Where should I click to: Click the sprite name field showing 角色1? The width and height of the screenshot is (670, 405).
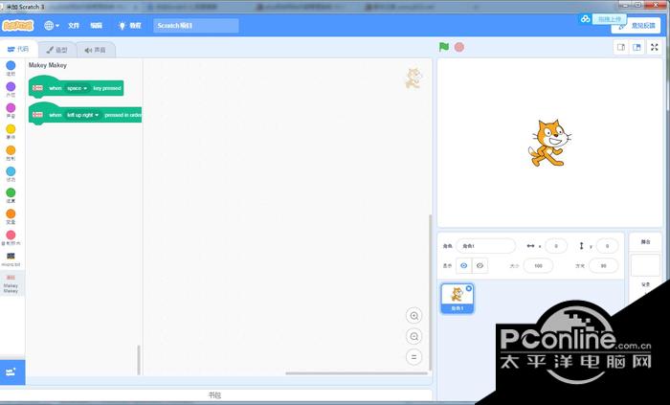(x=486, y=246)
